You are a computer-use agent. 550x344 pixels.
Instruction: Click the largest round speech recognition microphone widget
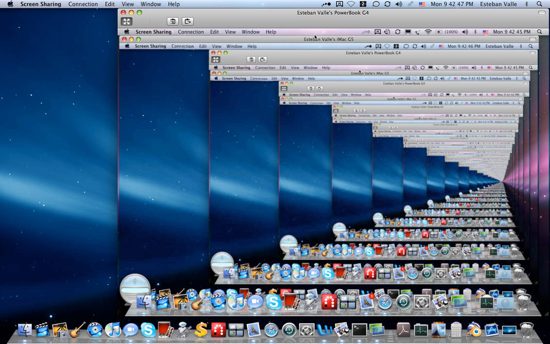click(135, 288)
